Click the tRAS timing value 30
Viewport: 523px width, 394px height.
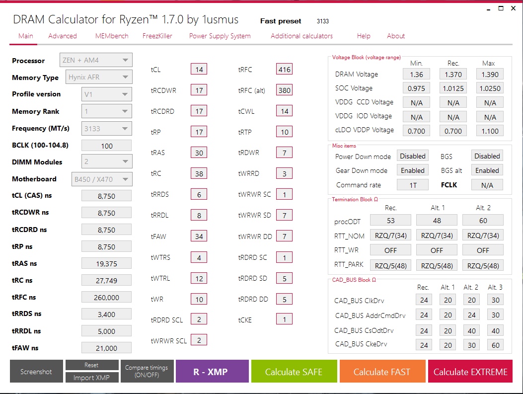pyautogui.click(x=199, y=153)
